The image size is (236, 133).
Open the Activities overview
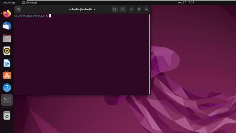point(9,3)
